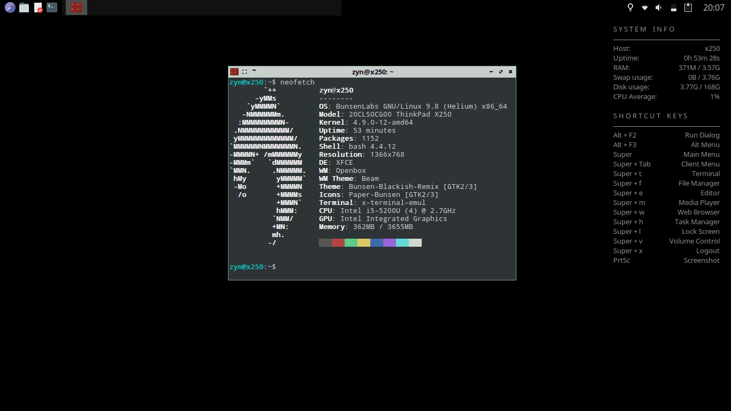Click the blue color block in neofetch
This screenshot has width=731, height=411.
click(x=377, y=243)
